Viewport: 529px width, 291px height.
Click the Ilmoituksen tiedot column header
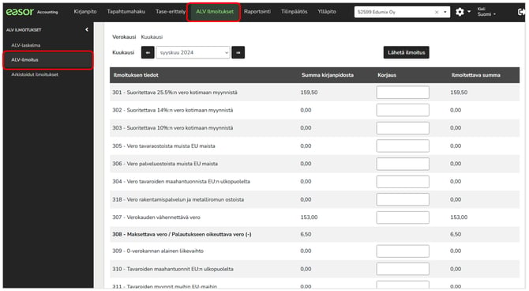coord(136,75)
